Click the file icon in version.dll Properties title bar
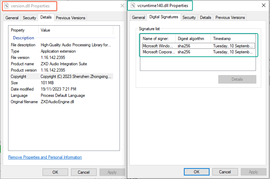The height and width of the screenshot is (179, 270). coord(6,6)
